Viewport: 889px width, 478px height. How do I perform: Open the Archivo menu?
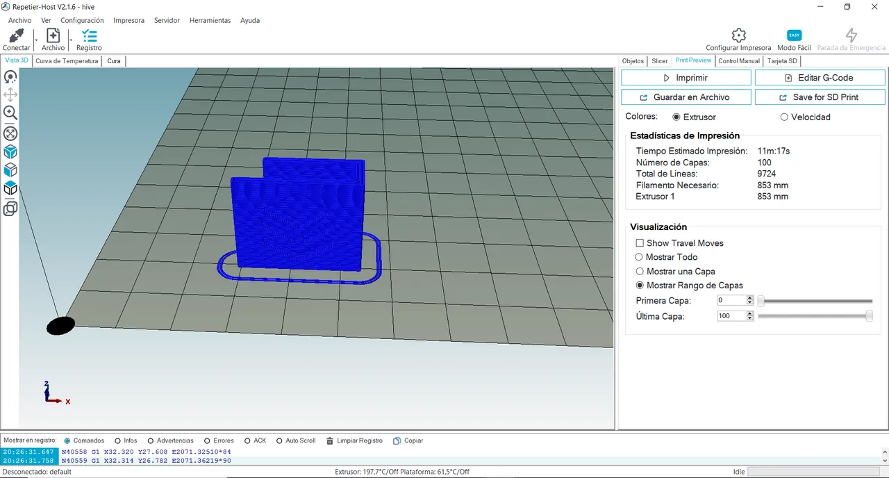point(19,20)
